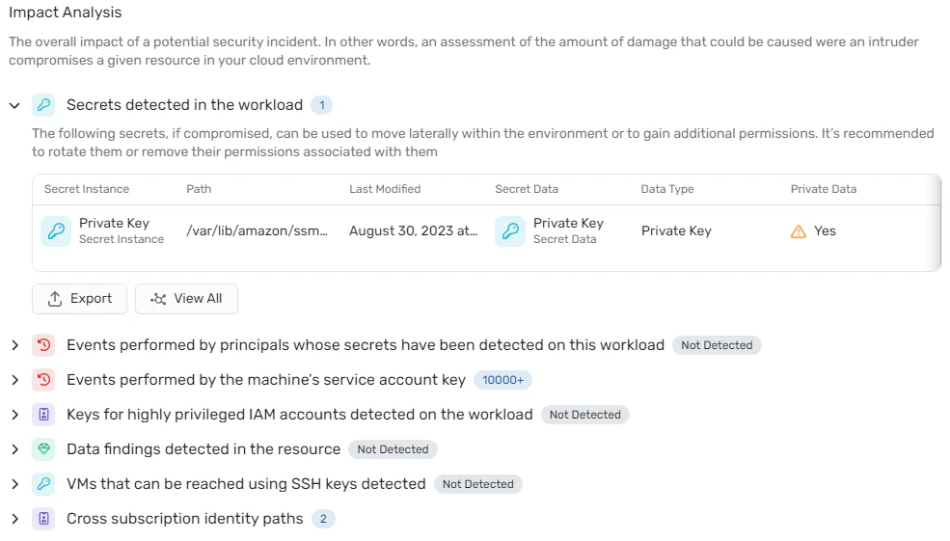
Task: Click the Private Key Secret Instance icon
Action: click(x=56, y=230)
